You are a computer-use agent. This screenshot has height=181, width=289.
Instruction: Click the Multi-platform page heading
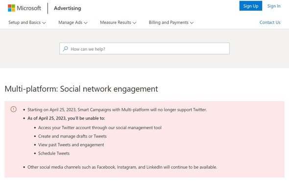click(81, 89)
